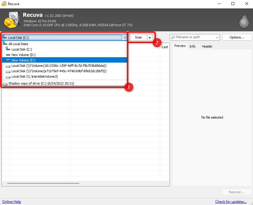Click the magnifier icon in filename field
The width and height of the screenshot is (253, 205).
pyautogui.click(x=173, y=37)
